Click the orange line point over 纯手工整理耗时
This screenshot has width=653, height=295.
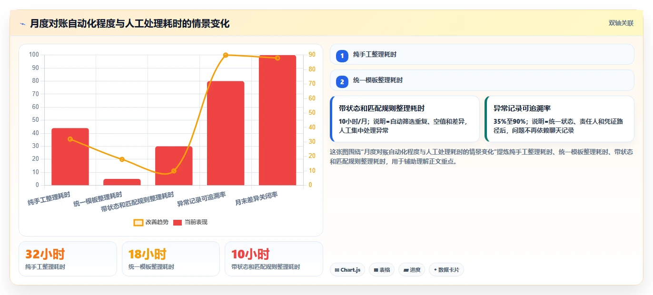[x=70, y=139]
